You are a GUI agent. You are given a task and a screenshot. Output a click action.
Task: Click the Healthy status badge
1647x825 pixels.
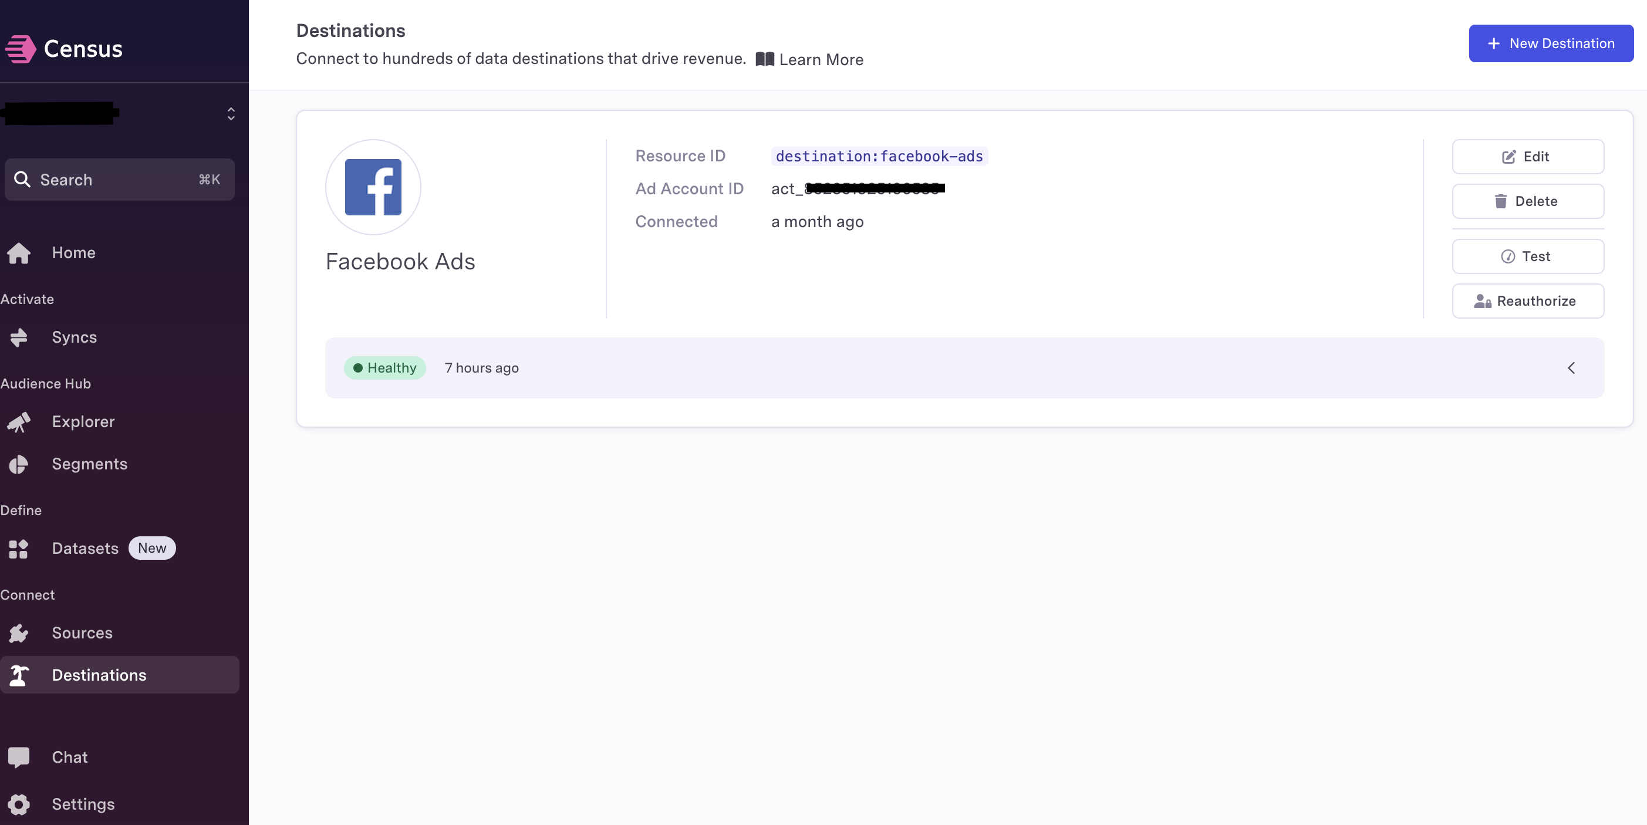point(385,368)
